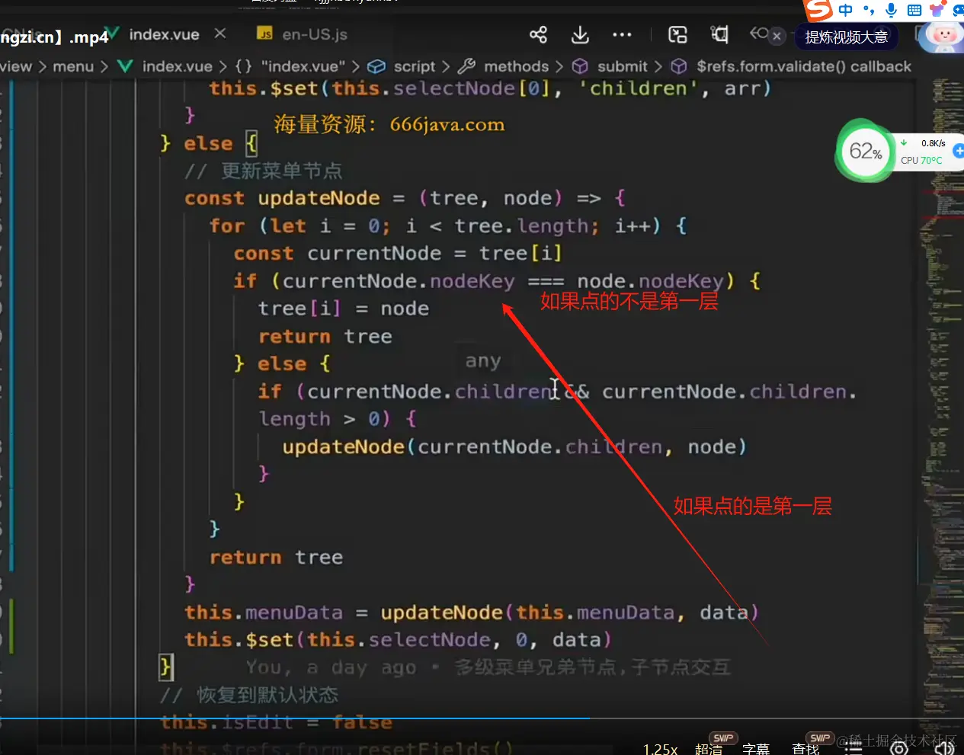This screenshot has width=964, height=755.
Task: Click the .mp4 video title text
Action: [54, 37]
